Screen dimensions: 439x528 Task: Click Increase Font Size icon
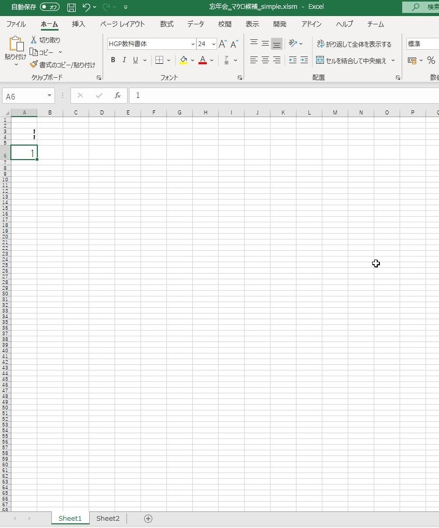pos(223,44)
